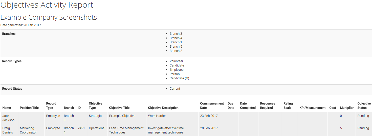The height and width of the screenshot is (136, 372).
Task: Click Branch 5 in the branches list
Action: [176, 47]
